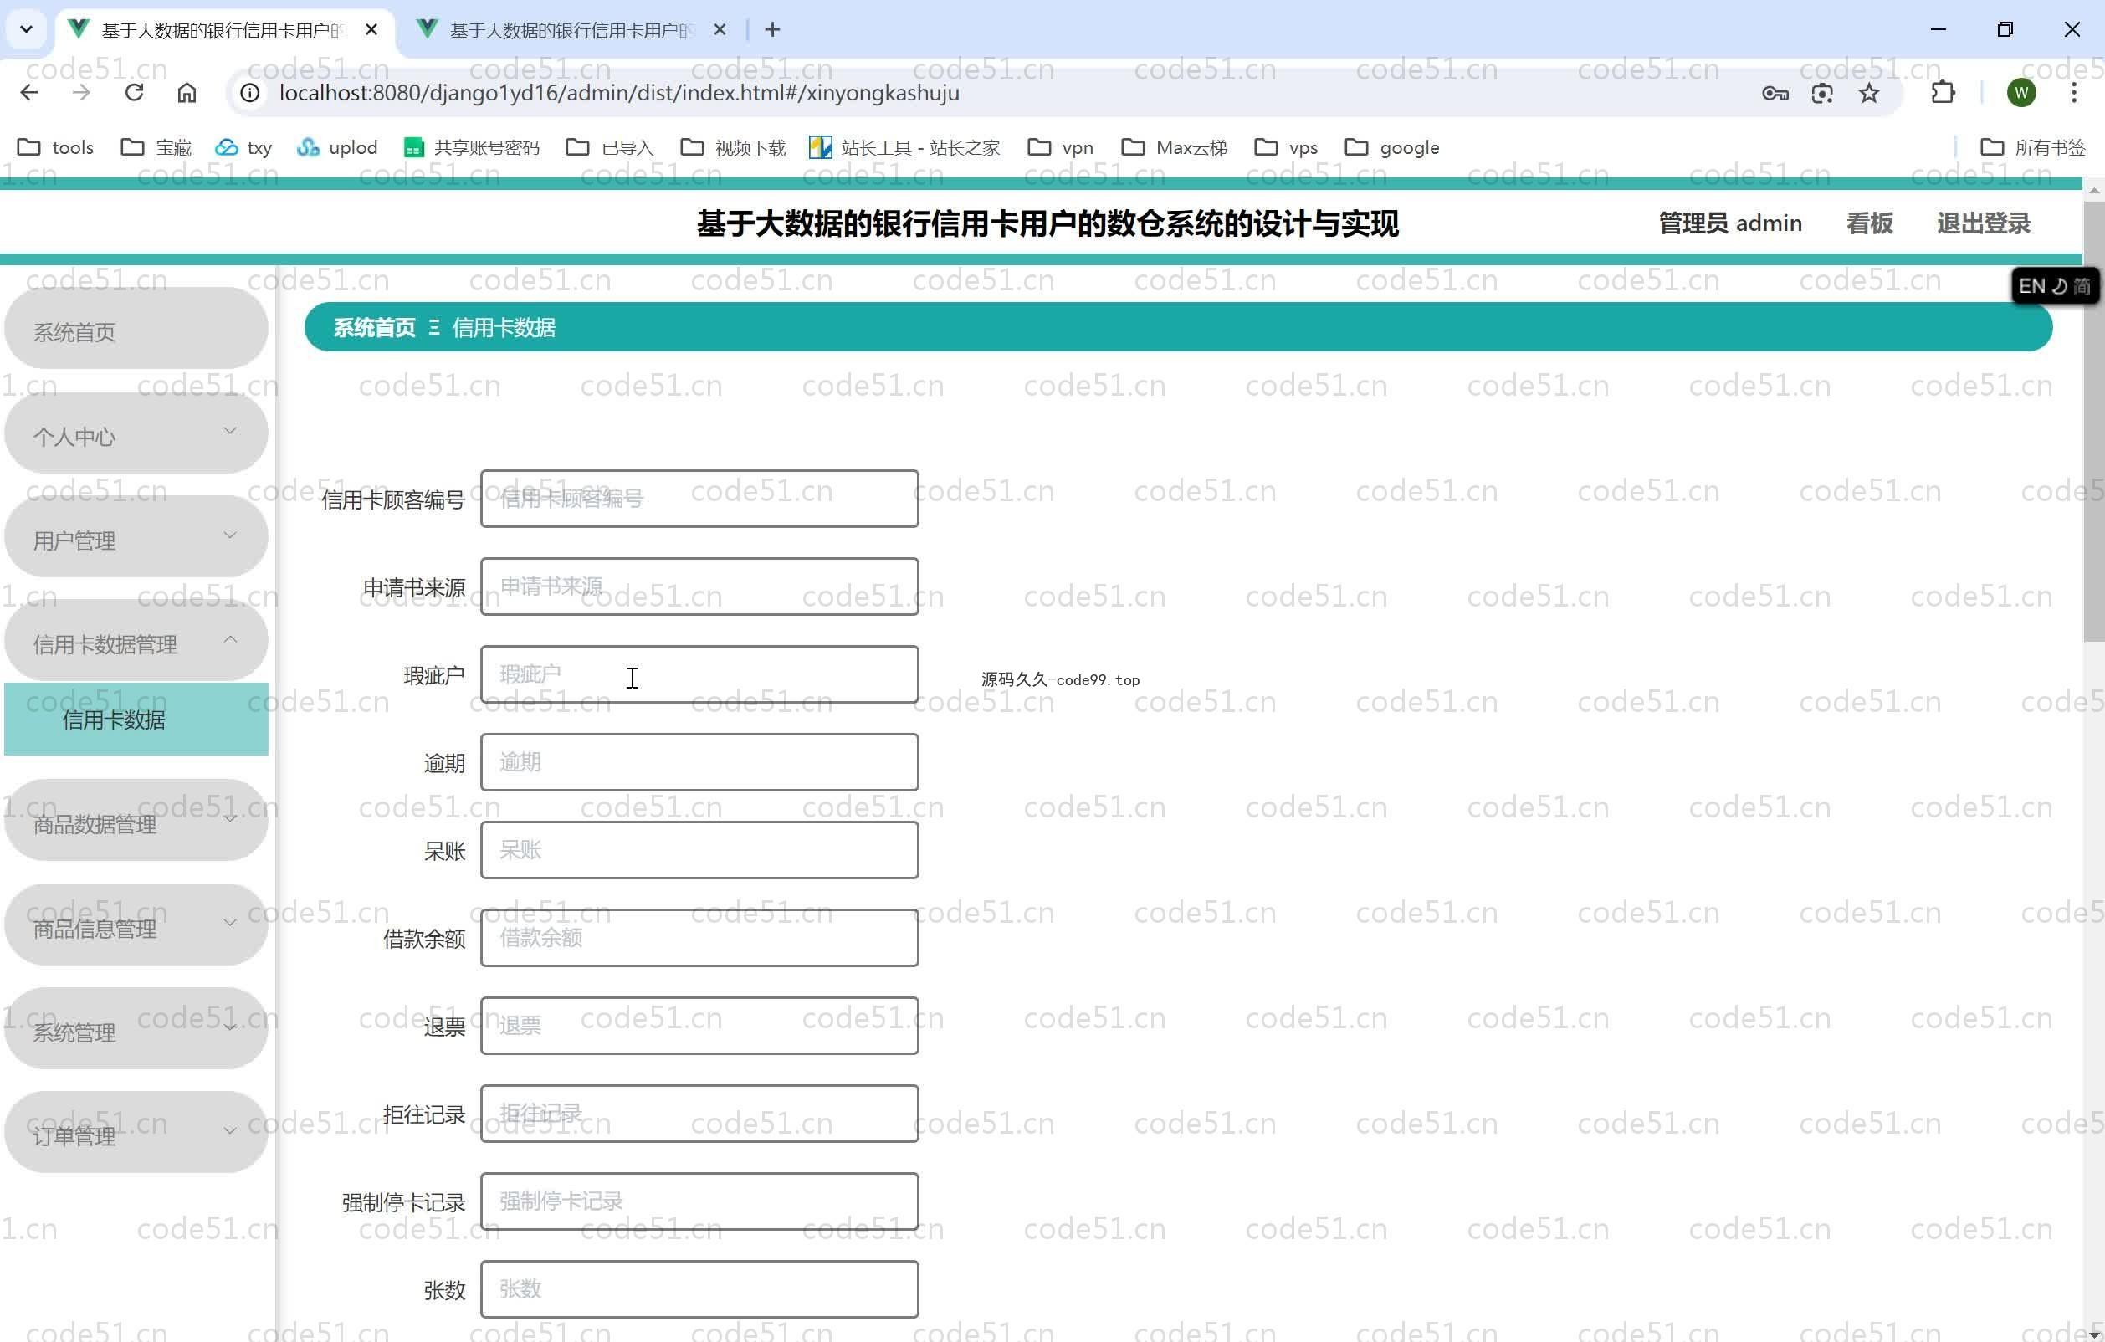Close the first browser tab
2105x1342 pixels.
pos(371,30)
